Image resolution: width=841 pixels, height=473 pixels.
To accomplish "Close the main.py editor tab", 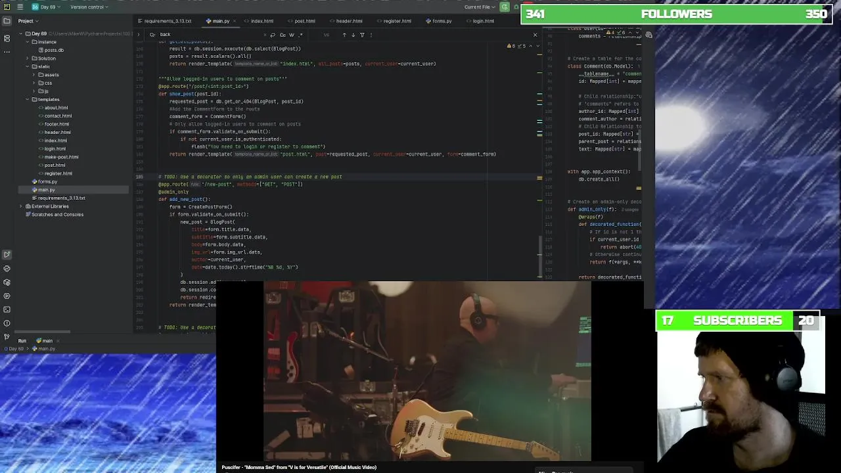I will coord(235,21).
